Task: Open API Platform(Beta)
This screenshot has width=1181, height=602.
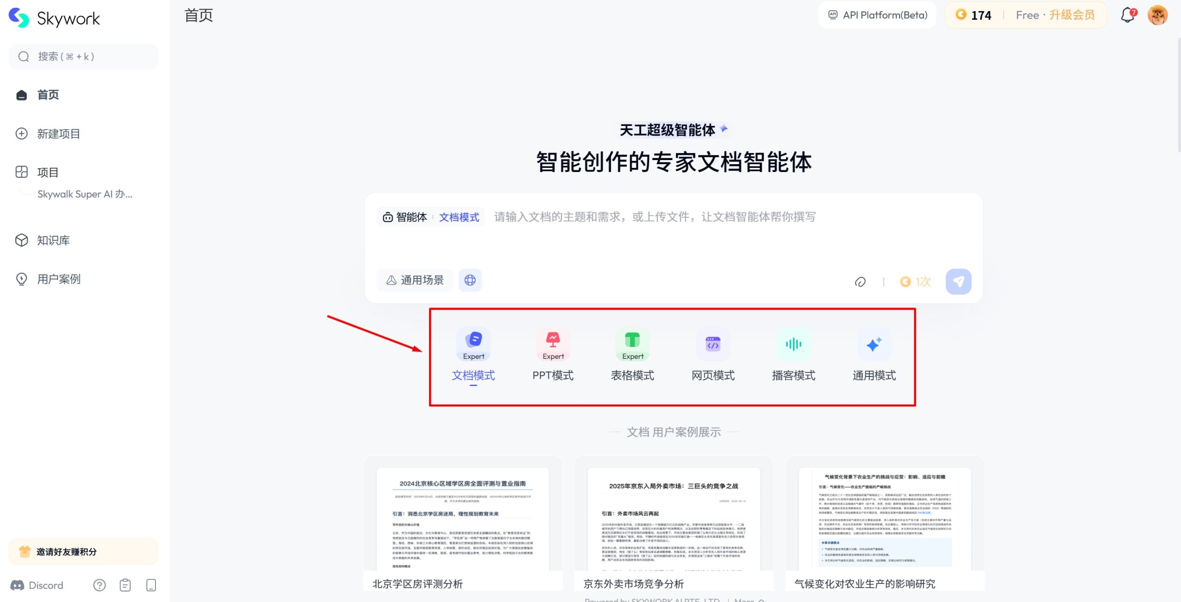Action: pyautogui.click(x=877, y=15)
